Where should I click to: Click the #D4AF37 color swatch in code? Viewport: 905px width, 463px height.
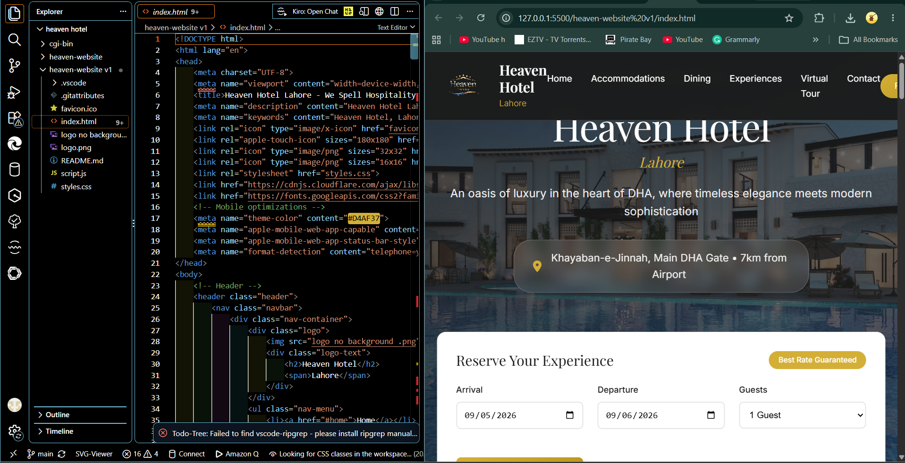[364, 218]
